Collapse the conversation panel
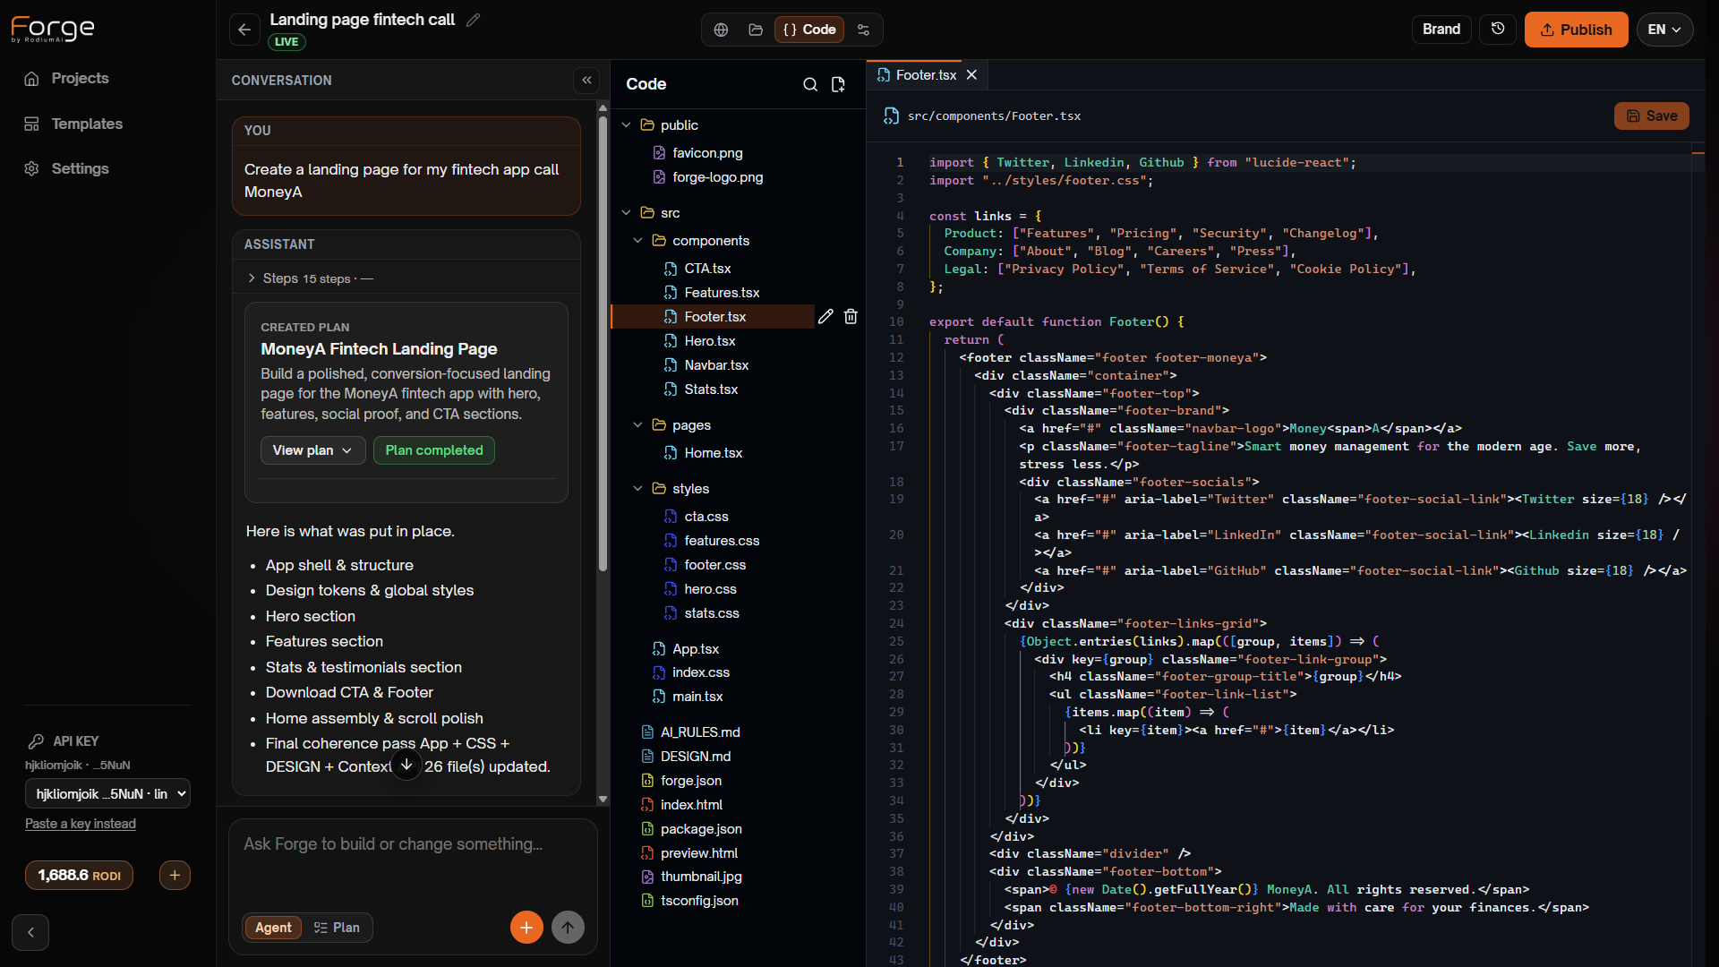The width and height of the screenshot is (1719, 967). (586, 80)
